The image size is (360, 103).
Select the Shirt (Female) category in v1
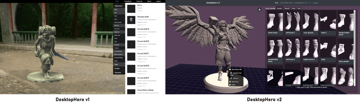pyautogui.click(x=119, y=22)
